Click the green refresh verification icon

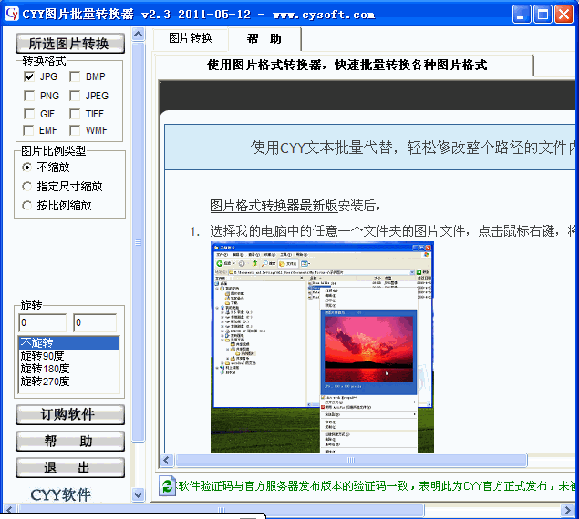167,486
